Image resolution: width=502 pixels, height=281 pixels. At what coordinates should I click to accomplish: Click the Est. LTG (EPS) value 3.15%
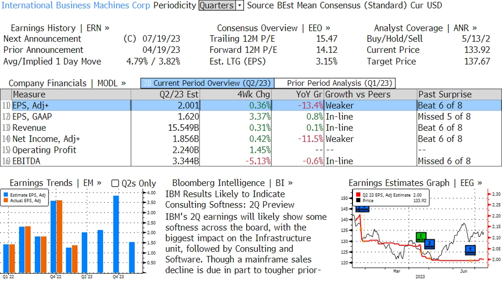tap(326, 61)
